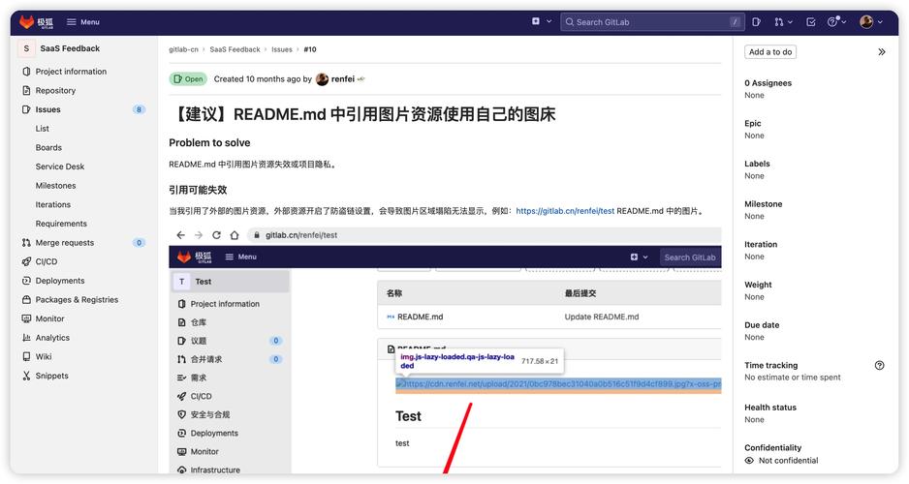The image size is (909, 484).
Task: Open the user avatar dropdown
Action: (x=870, y=21)
